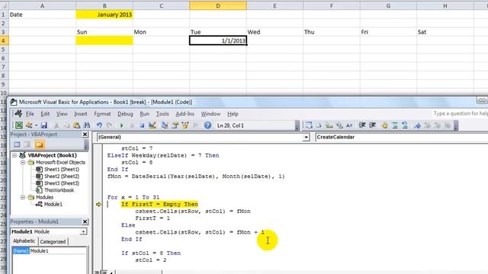Run the macro with green play icon
Image resolution: width=488 pixels, height=274 pixels.
pos(122,125)
